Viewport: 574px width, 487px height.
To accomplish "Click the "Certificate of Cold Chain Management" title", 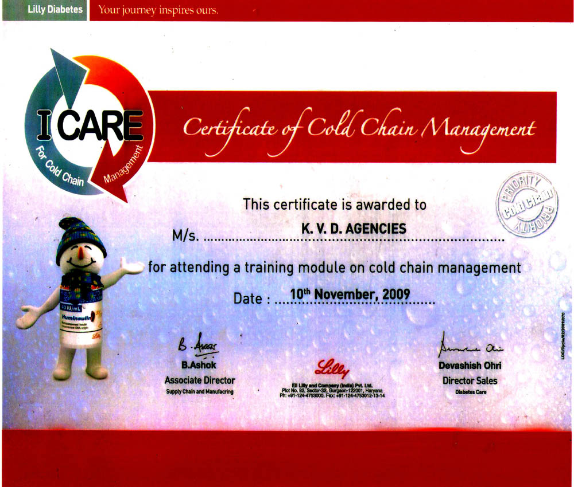I will pos(359,131).
